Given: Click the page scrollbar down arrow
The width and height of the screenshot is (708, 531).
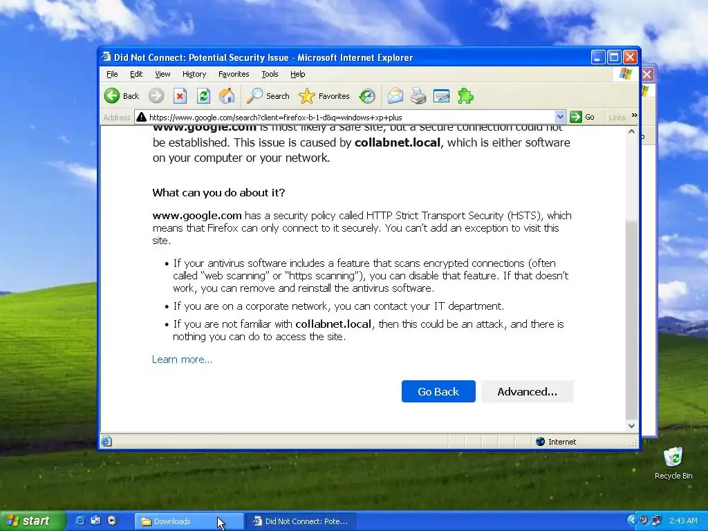Looking at the screenshot, I should point(632,425).
